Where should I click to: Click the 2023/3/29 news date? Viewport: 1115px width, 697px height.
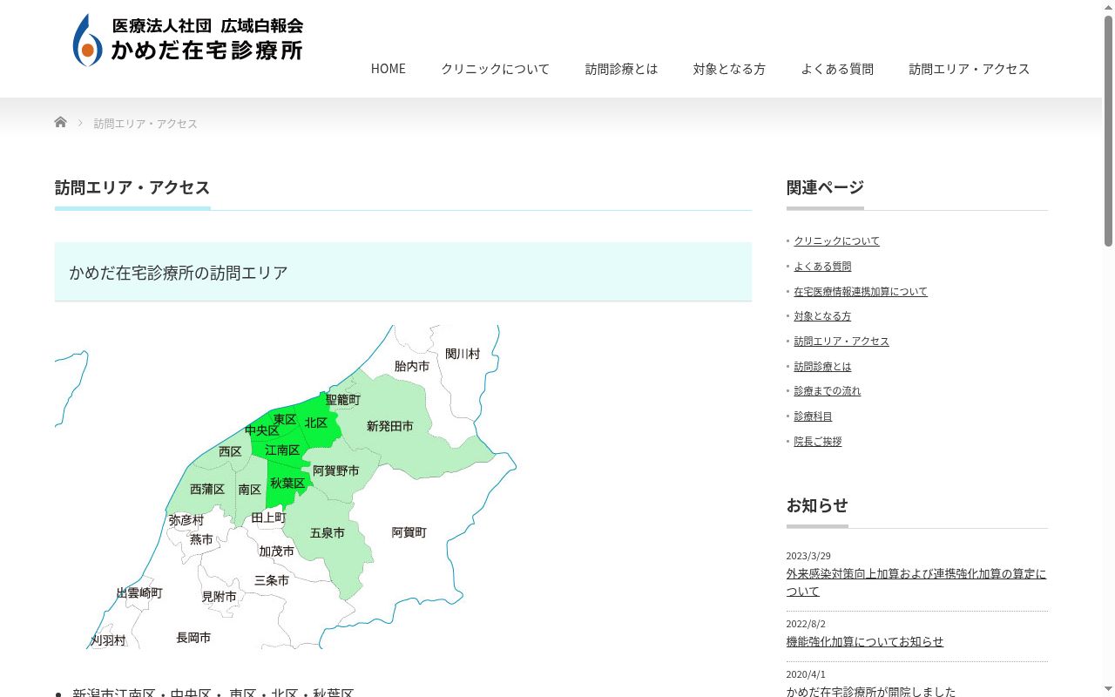click(x=808, y=557)
